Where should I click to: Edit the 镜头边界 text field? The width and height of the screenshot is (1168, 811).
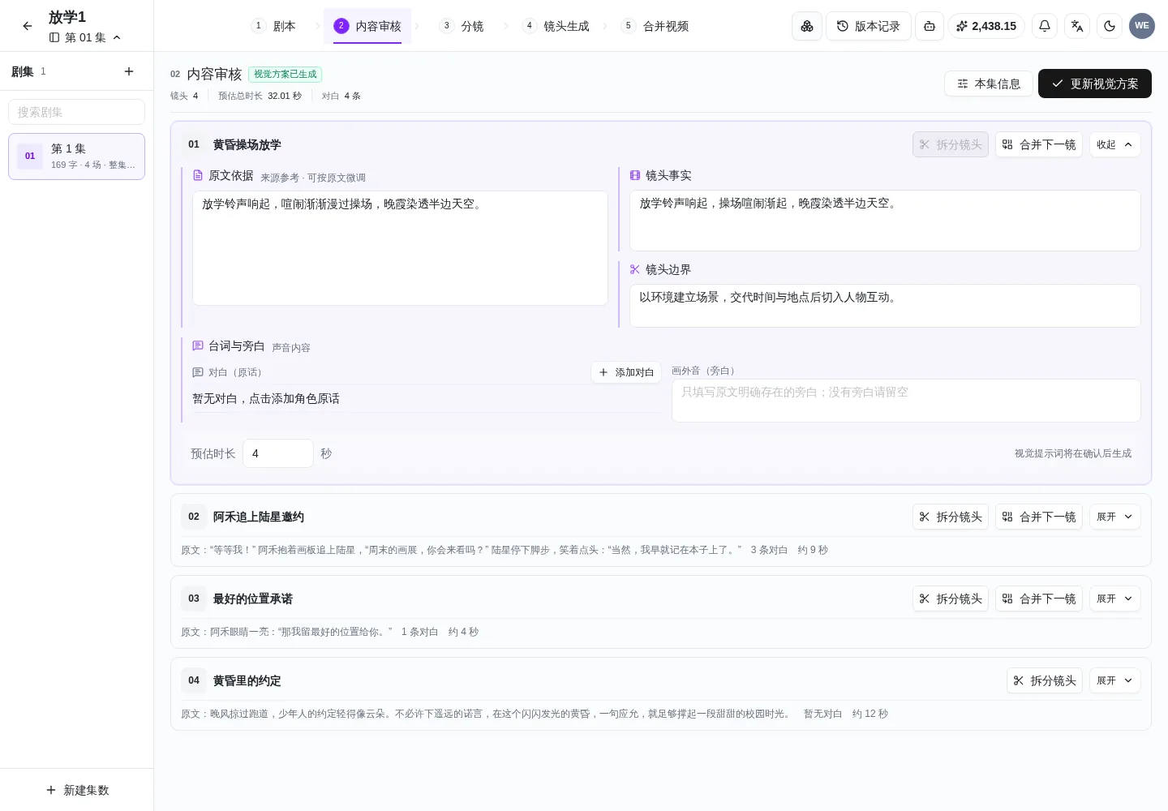click(885, 306)
